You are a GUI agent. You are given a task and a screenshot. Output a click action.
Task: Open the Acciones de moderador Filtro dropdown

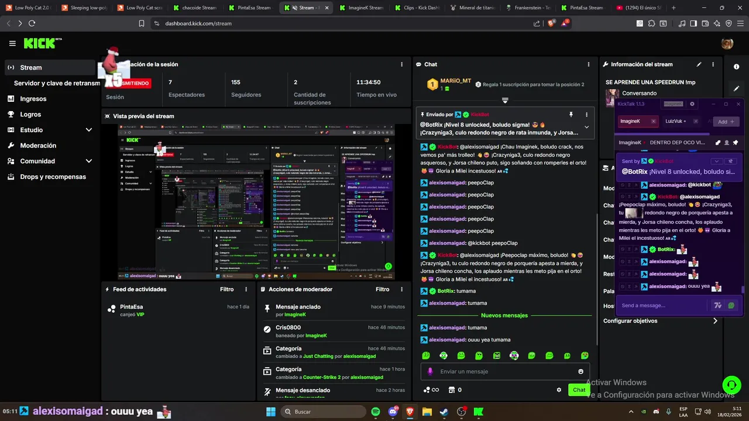point(382,289)
